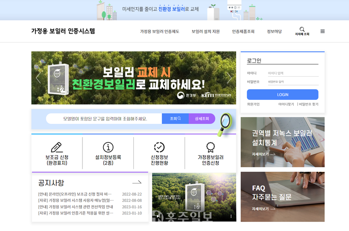The image size is (349, 231).
Task: Focus the 아이디 input field
Action: click(293, 73)
